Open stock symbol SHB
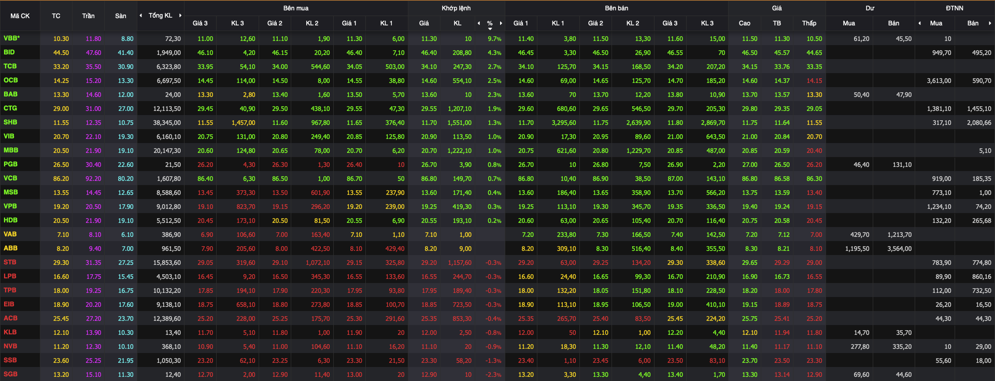Image resolution: width=995 pixels, height=381 pixels. 10,122
